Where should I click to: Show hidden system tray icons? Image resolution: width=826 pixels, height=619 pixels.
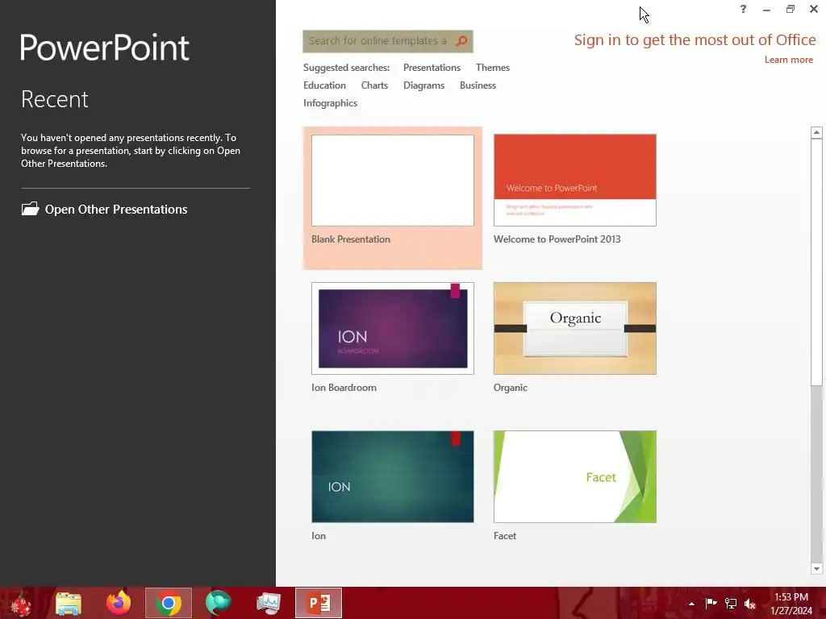coord(691,604)
